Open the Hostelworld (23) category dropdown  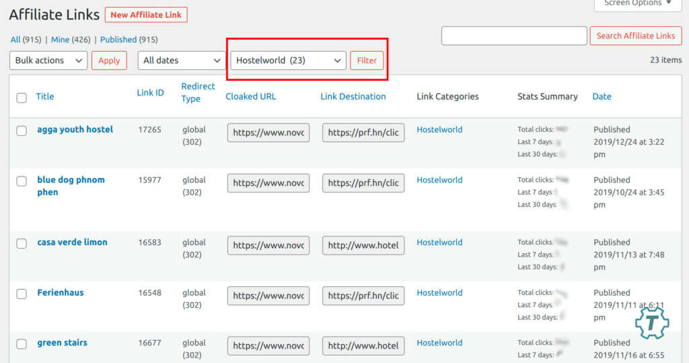pyautogui.click(x=288, y=61)
